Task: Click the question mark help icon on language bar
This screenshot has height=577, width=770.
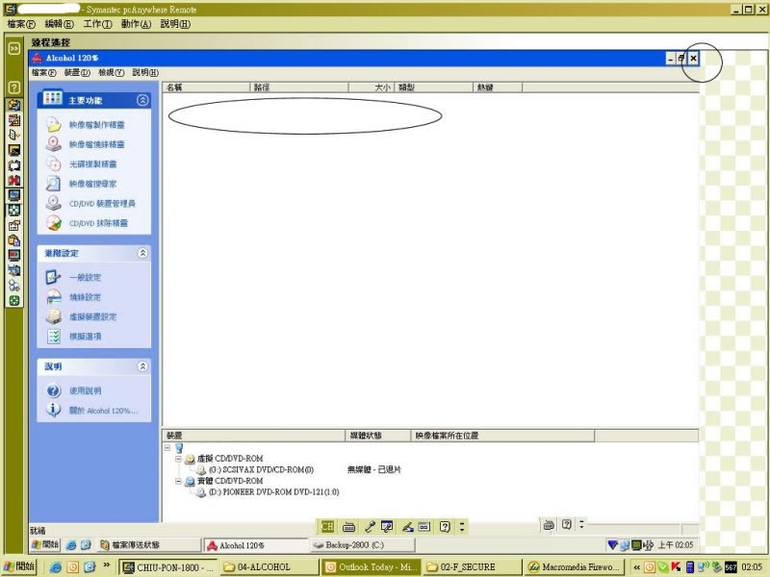Action: (x=445, y=527)
